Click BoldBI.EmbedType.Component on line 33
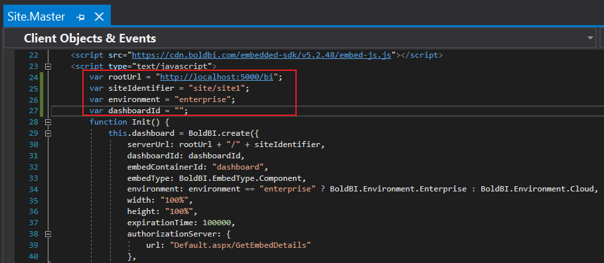This screenshot has height=263, width=604. point(241,178)
